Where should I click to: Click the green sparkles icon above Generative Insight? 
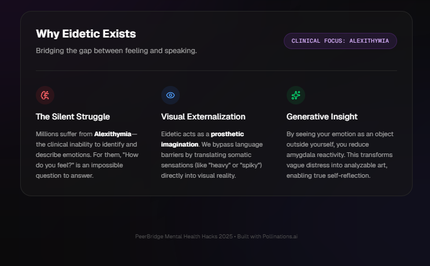click(295, 95)
